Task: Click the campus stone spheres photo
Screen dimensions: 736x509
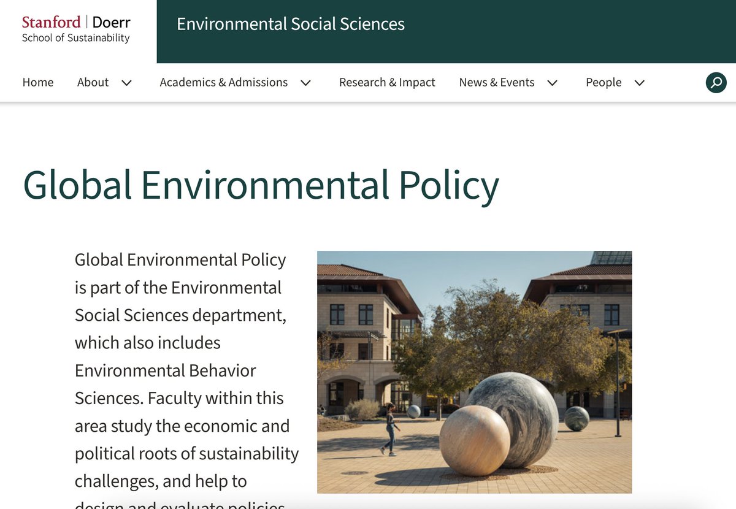Action: [474, 372]
